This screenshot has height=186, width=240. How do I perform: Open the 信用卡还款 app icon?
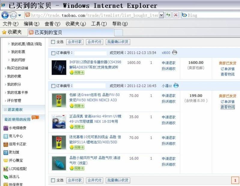6,144
